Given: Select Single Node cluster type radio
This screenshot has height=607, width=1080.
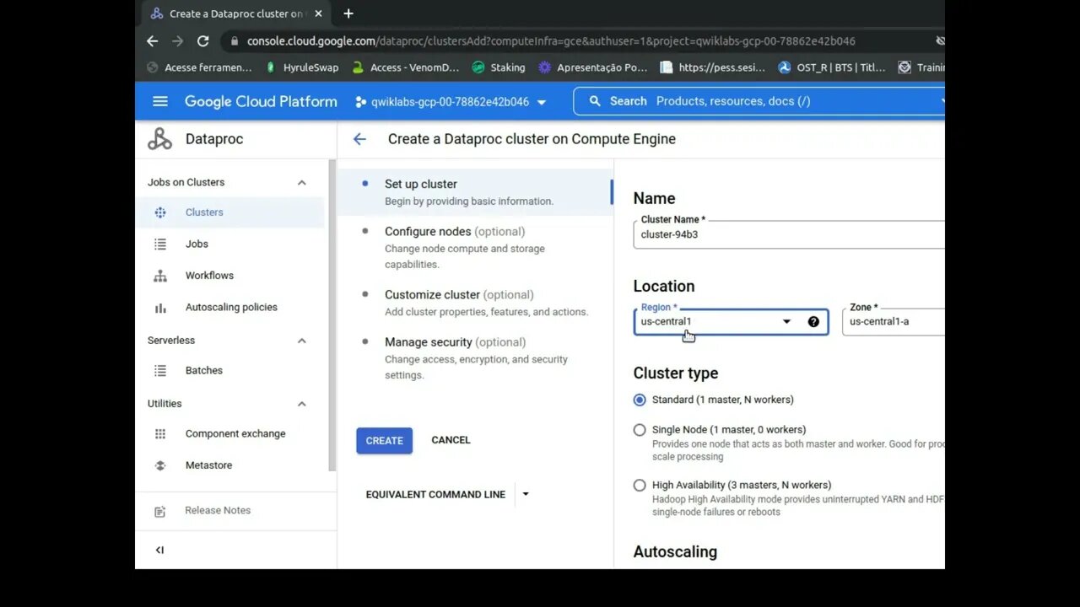Looking at the screenshot, I should pos(640,430).
